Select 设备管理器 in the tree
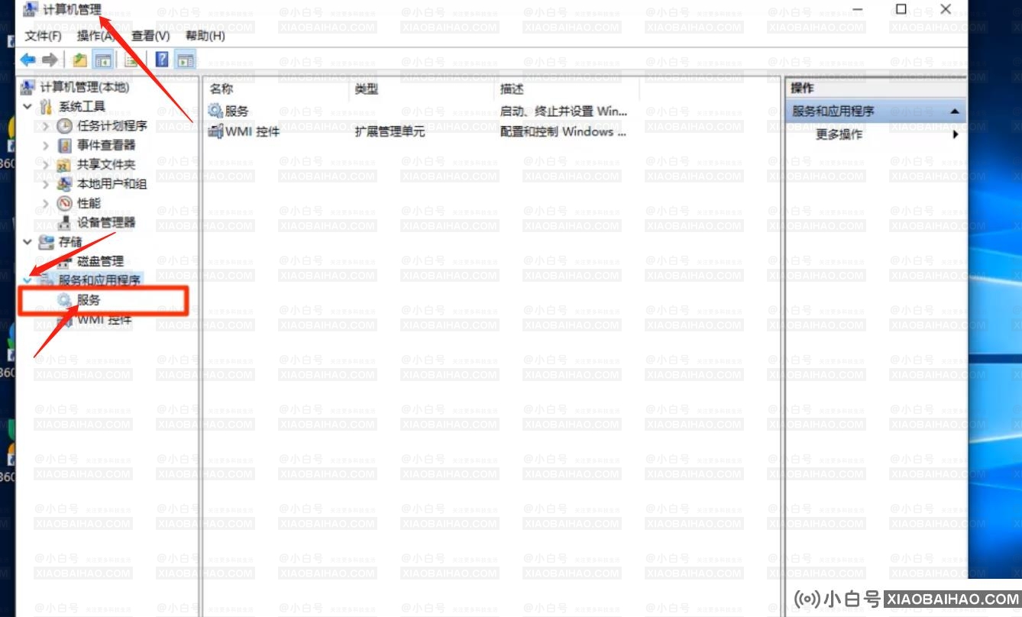Screen dimensions: 1022x617 [x=106, y=222]
